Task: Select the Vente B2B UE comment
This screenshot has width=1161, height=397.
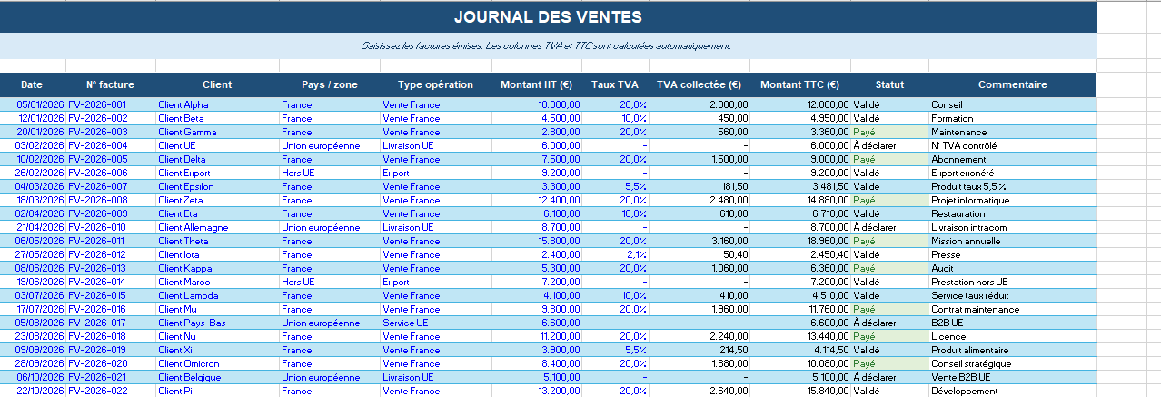Action: coord(1012,377)
